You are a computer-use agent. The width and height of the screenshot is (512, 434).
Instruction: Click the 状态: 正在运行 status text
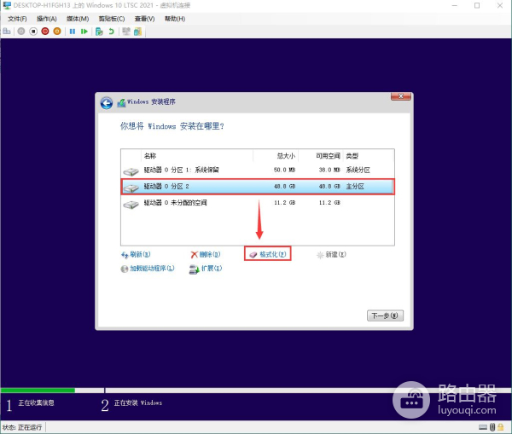pos(22,427)
